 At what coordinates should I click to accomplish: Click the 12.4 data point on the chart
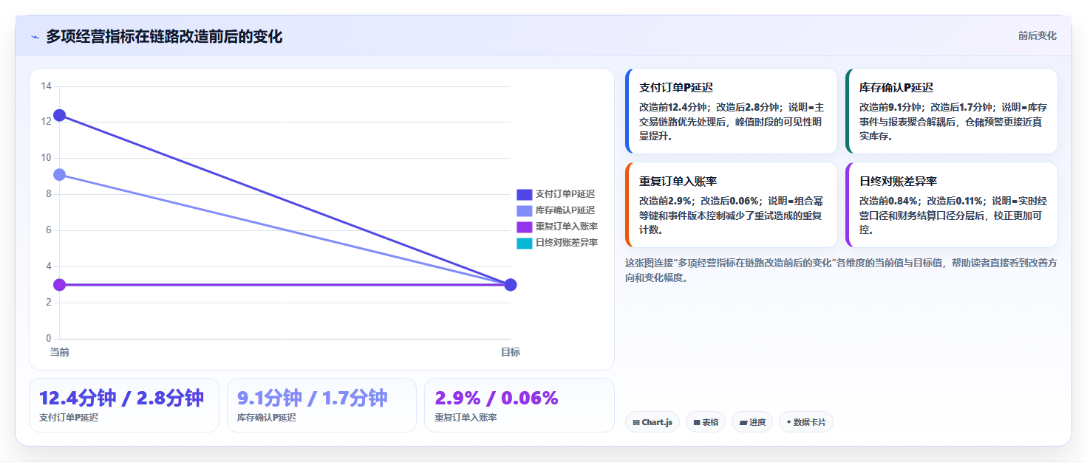click(x=59, y=115)
